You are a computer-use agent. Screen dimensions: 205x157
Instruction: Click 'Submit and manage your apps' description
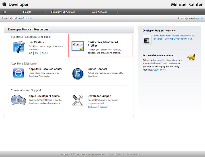click(x=106, y=75)
